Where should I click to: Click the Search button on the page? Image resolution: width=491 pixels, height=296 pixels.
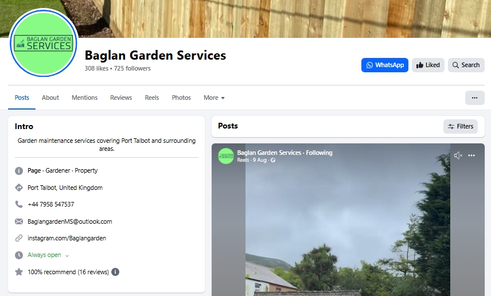[466, 65]
